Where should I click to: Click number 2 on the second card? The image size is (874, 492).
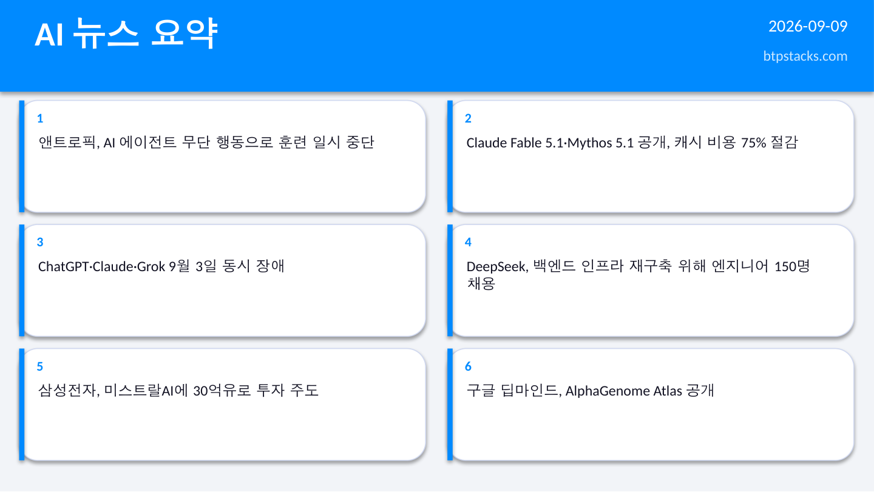tap(468, 118)
